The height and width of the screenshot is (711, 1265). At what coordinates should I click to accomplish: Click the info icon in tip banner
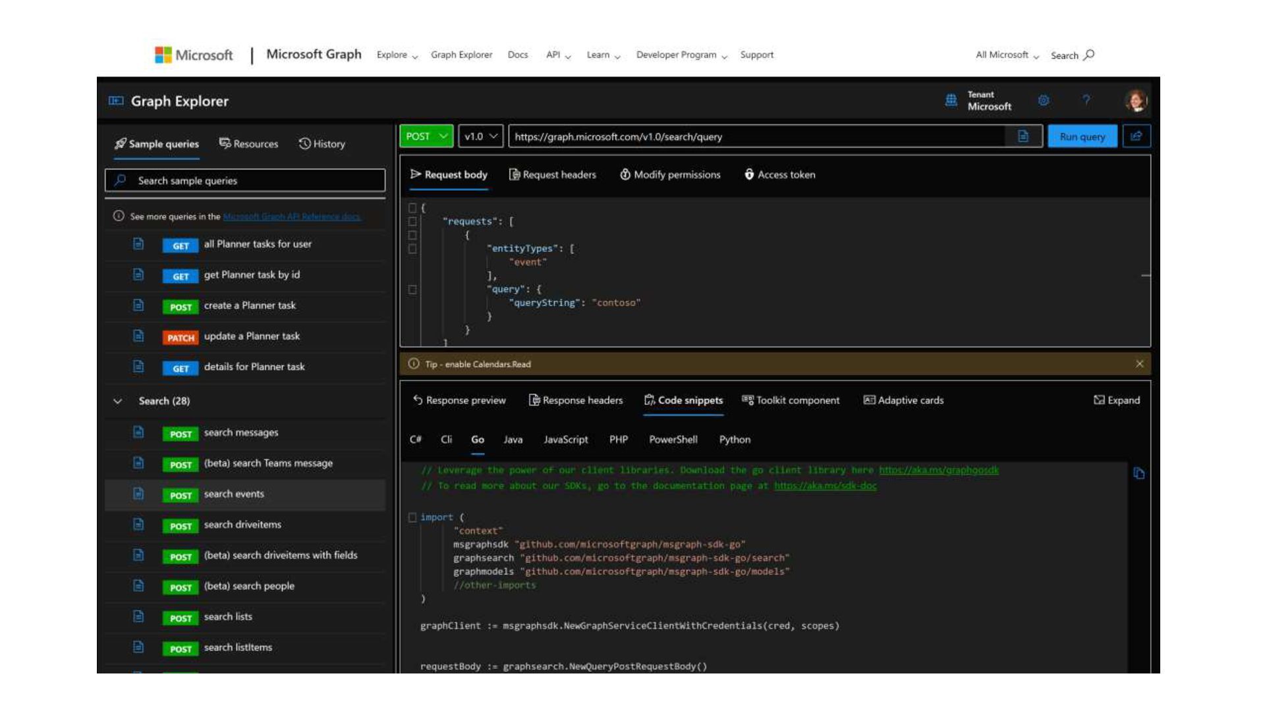(414, 364)
